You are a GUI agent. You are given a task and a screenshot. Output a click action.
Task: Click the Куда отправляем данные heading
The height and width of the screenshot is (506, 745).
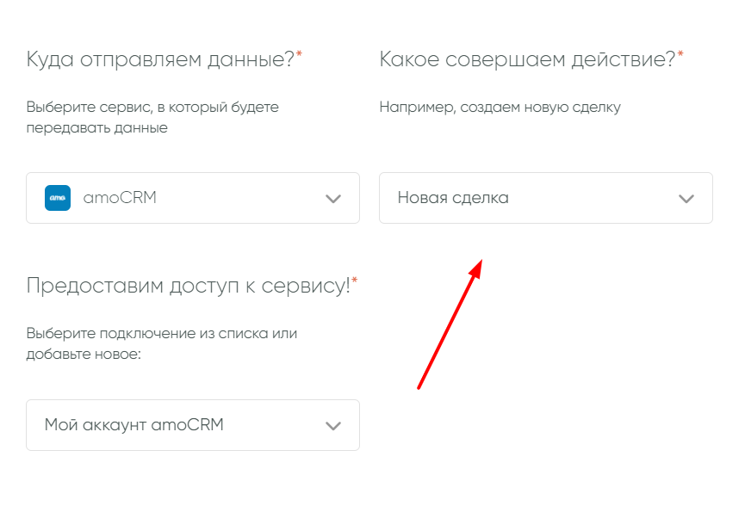click(x=160, y=59)
